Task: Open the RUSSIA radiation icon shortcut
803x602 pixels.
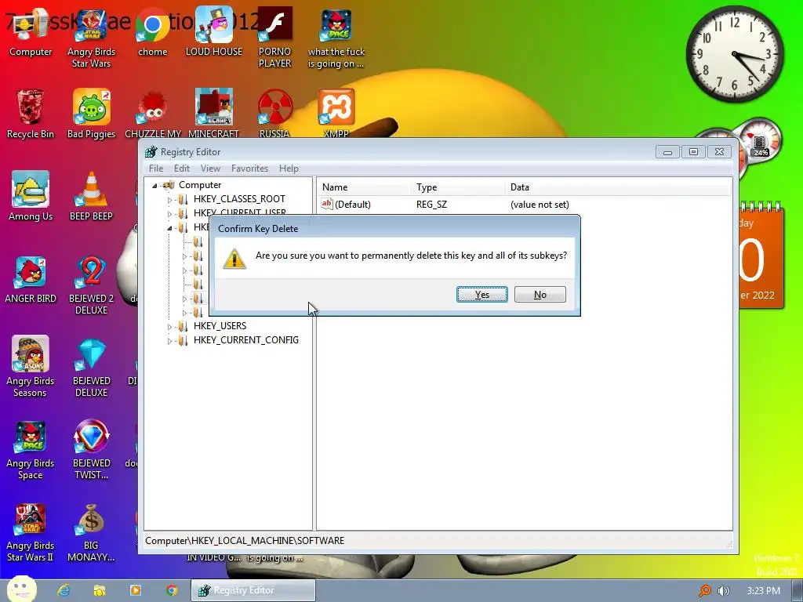Action: coord(274,114)
